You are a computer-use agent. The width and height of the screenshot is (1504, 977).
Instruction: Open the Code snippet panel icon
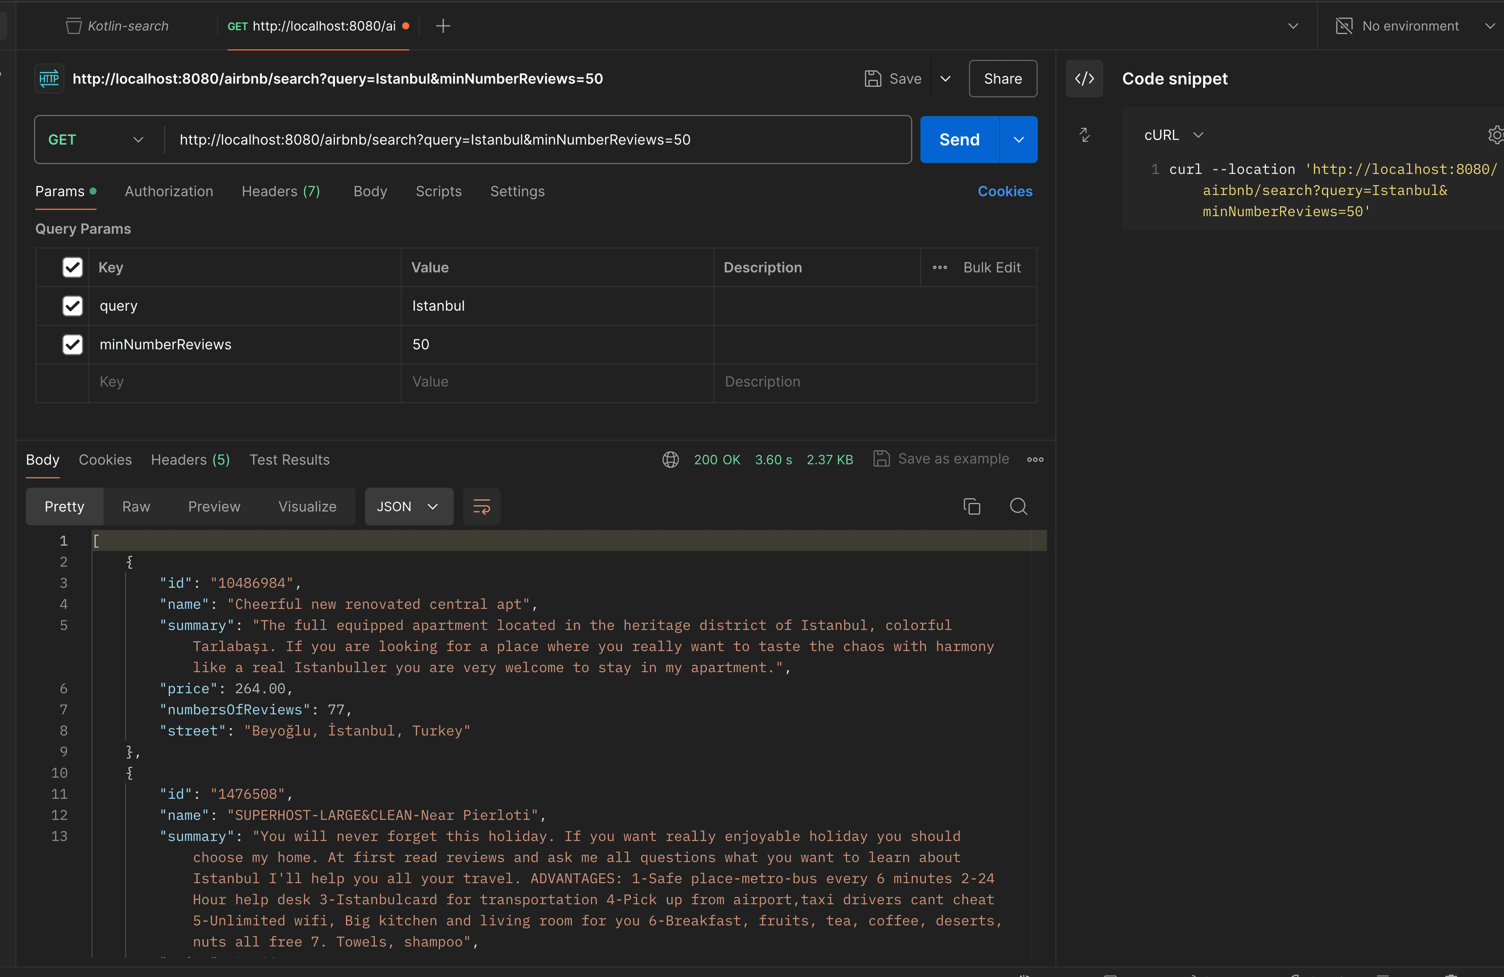[1085, 78]
